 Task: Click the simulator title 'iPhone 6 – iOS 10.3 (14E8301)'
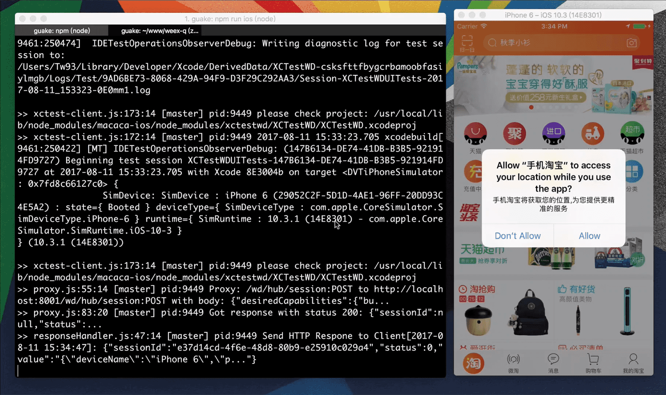553,15
